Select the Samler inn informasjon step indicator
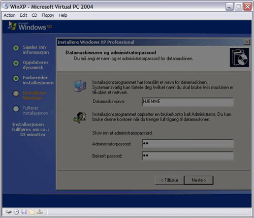This screenshot has height=218, width=254. click(x=16, y=48)
